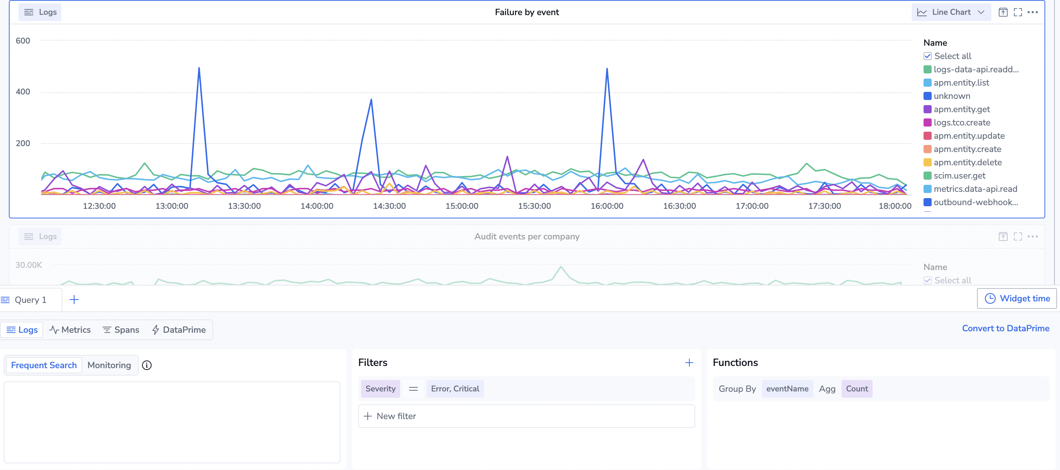Click the unknown series color swatch
Image resolution: width=1060 pixels, height=470 pixels.
(928, 96)
